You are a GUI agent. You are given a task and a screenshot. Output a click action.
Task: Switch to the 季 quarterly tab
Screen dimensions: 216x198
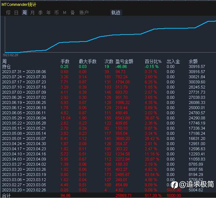coord(40,12)
